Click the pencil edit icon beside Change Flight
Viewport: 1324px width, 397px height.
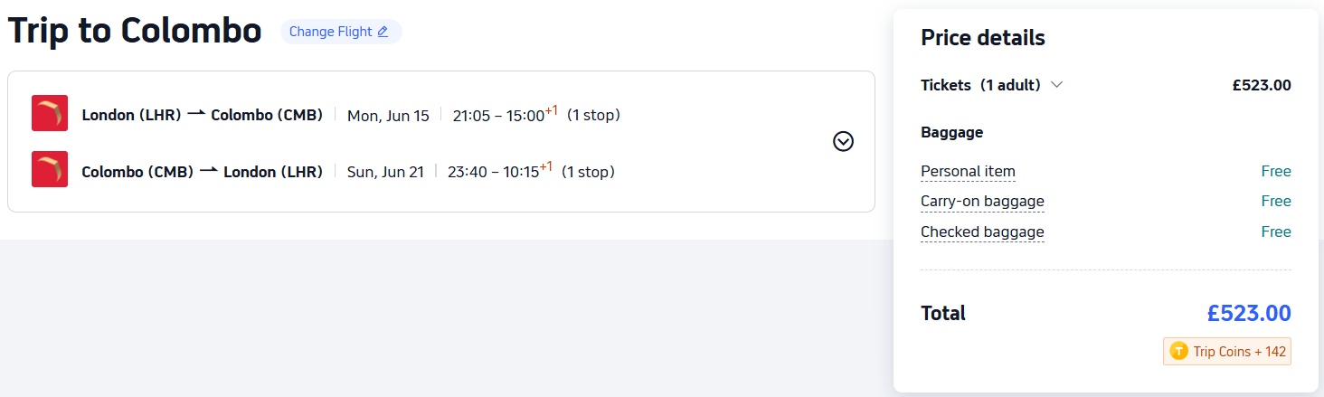pyautogui.click(x=383, y=32)
